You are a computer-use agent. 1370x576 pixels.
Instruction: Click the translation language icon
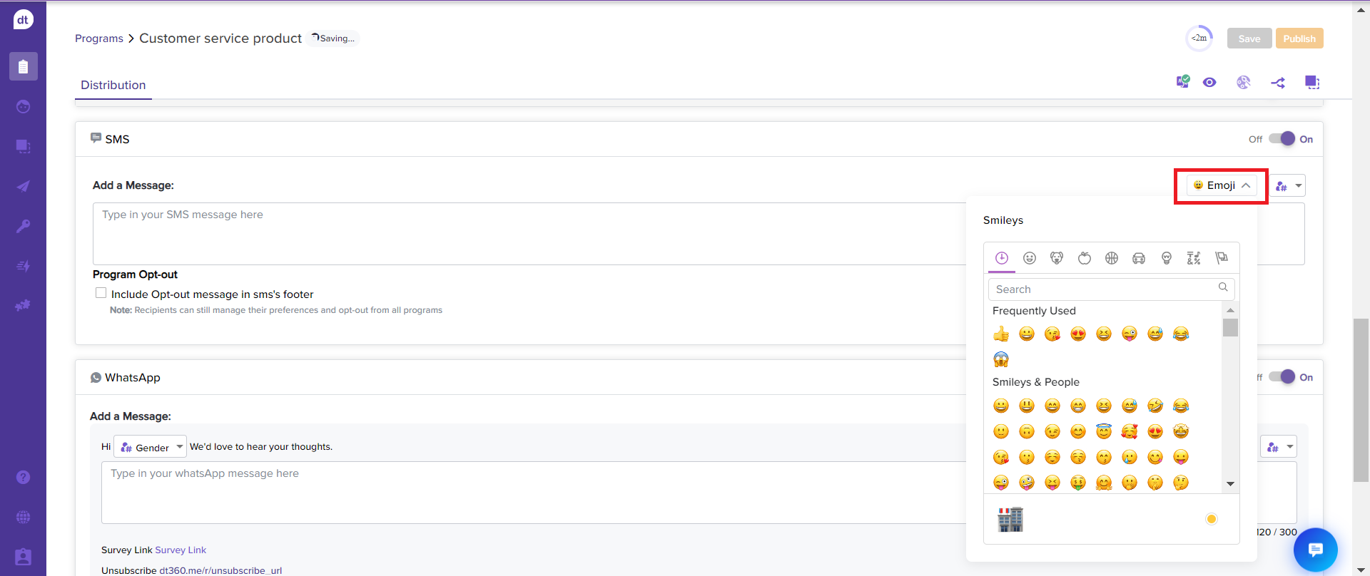point(1182,82)
